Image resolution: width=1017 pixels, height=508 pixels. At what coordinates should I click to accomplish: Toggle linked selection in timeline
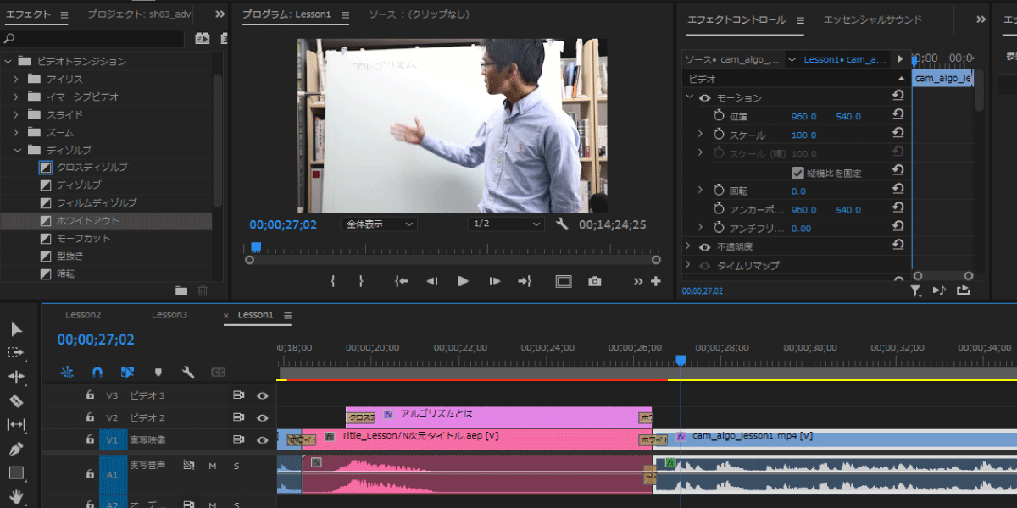(127, 372)
